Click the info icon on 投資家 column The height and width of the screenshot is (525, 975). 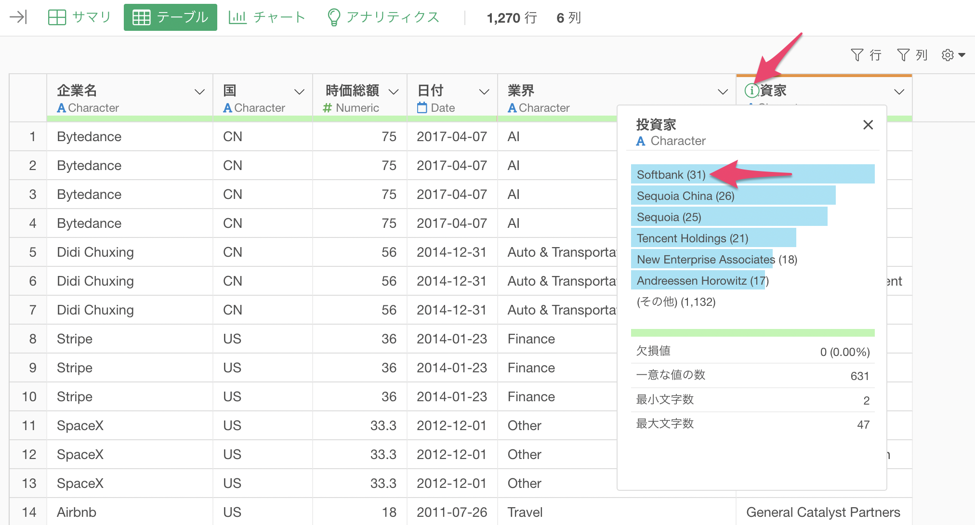point(751,90)
